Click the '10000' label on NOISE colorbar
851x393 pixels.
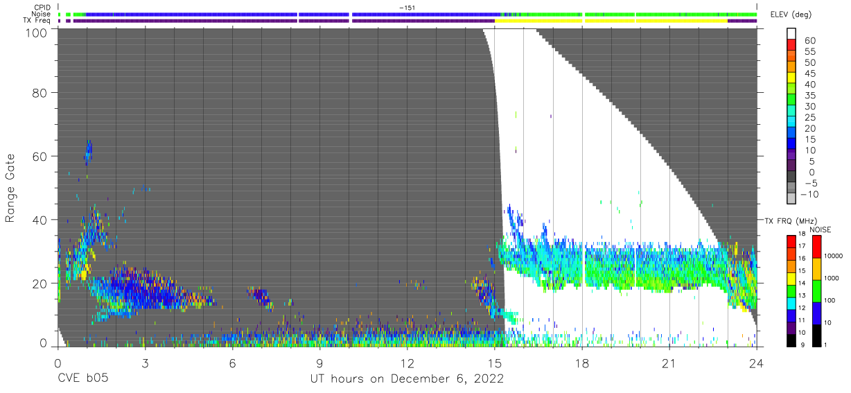(x=833, y=256)
